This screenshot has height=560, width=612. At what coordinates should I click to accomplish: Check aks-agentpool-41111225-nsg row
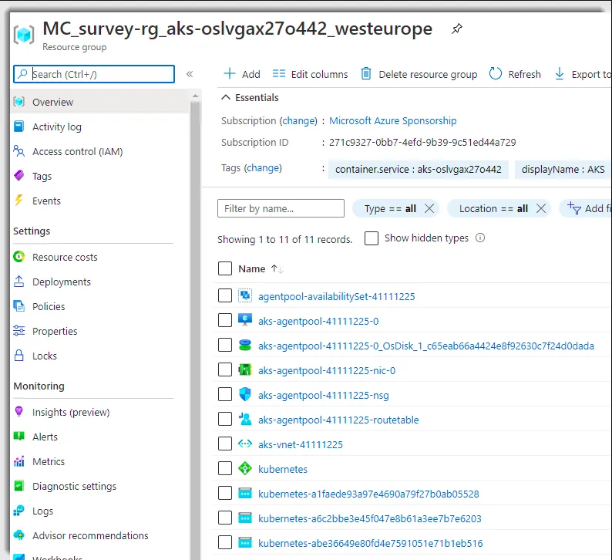point(225,394)
